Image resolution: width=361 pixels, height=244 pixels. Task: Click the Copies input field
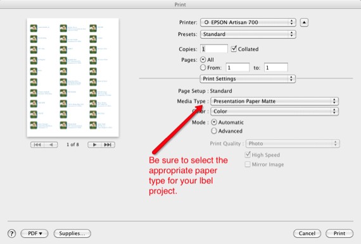(x=214, y=49)
